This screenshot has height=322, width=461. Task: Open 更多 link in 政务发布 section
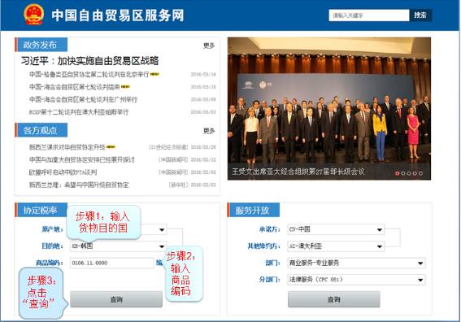pos(209,46)
